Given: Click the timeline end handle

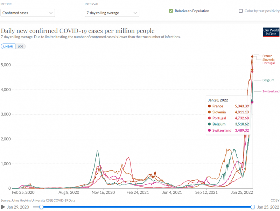Looking at the screenshot, I should coord(253,207).
